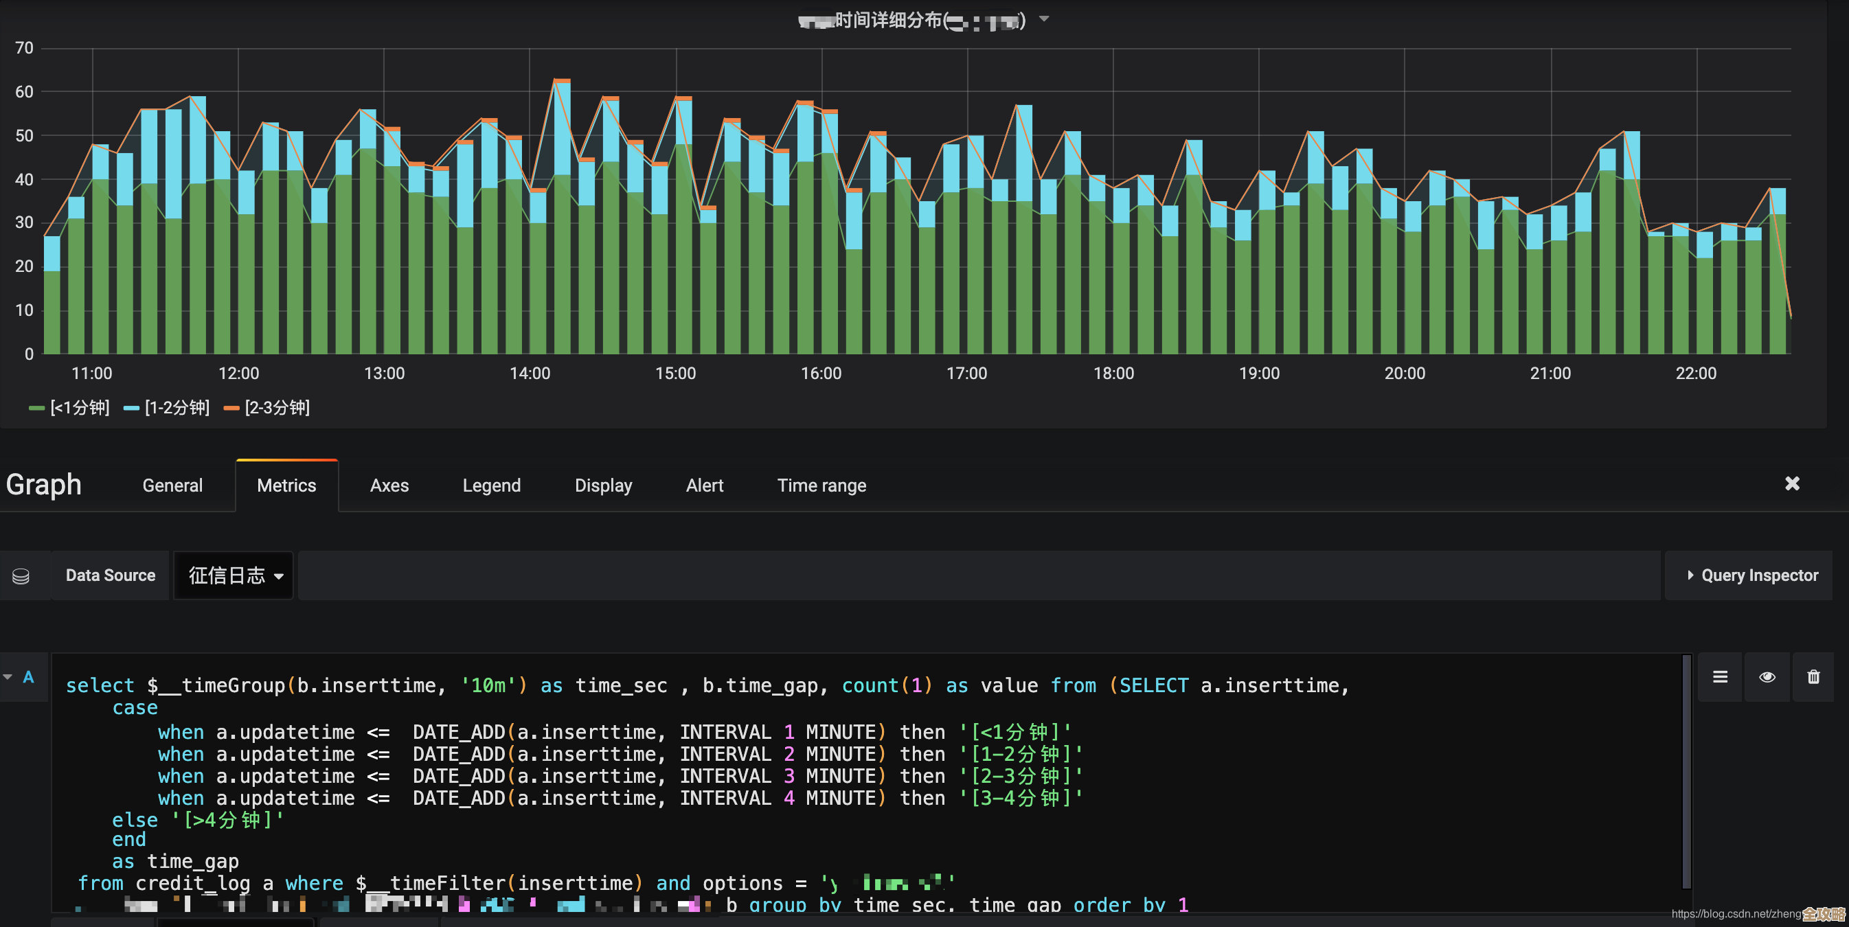Viewport: 1849px width, 927px height.
Task: Click the database data source icon
Action: pyautogui.click(x=21, y=575)
